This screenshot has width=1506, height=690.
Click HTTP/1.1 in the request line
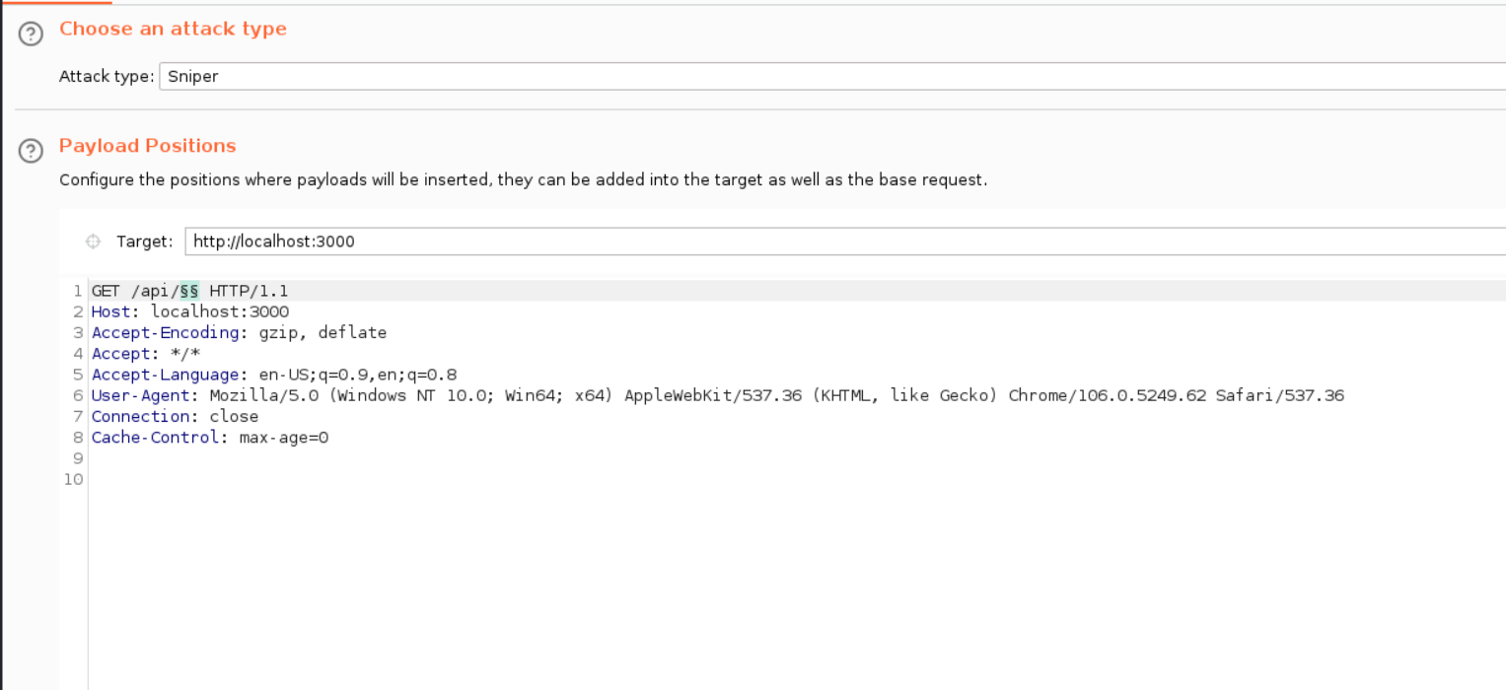pyautogui.click(x=249, y=291)
